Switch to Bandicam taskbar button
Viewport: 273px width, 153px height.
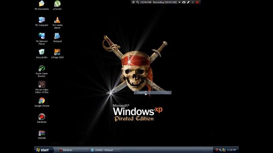click(73, 150)
